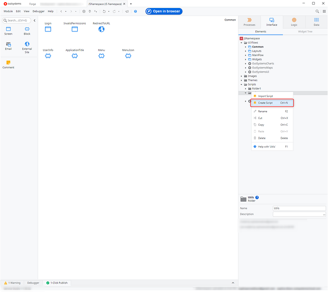The width and height of the screenshot is (328, 293).
Task: Expand the Themes folder
Action: (242, 80)
